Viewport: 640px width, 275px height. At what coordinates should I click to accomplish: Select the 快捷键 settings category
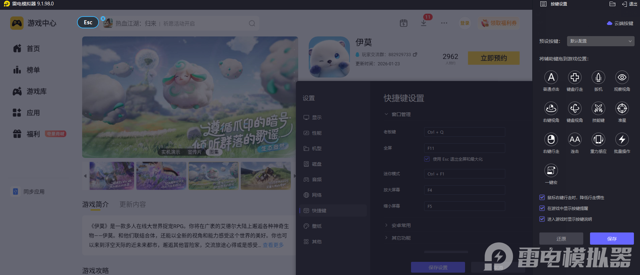point(333,211)
